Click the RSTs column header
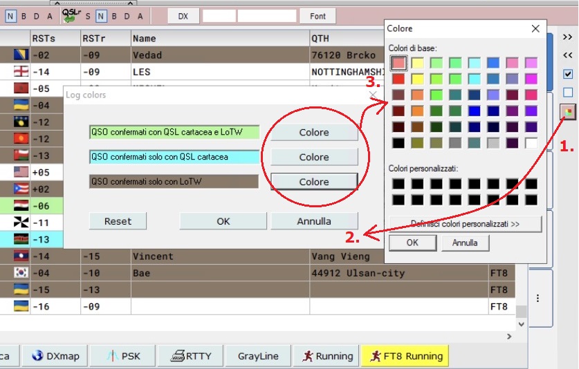 [x=55, y=39]
